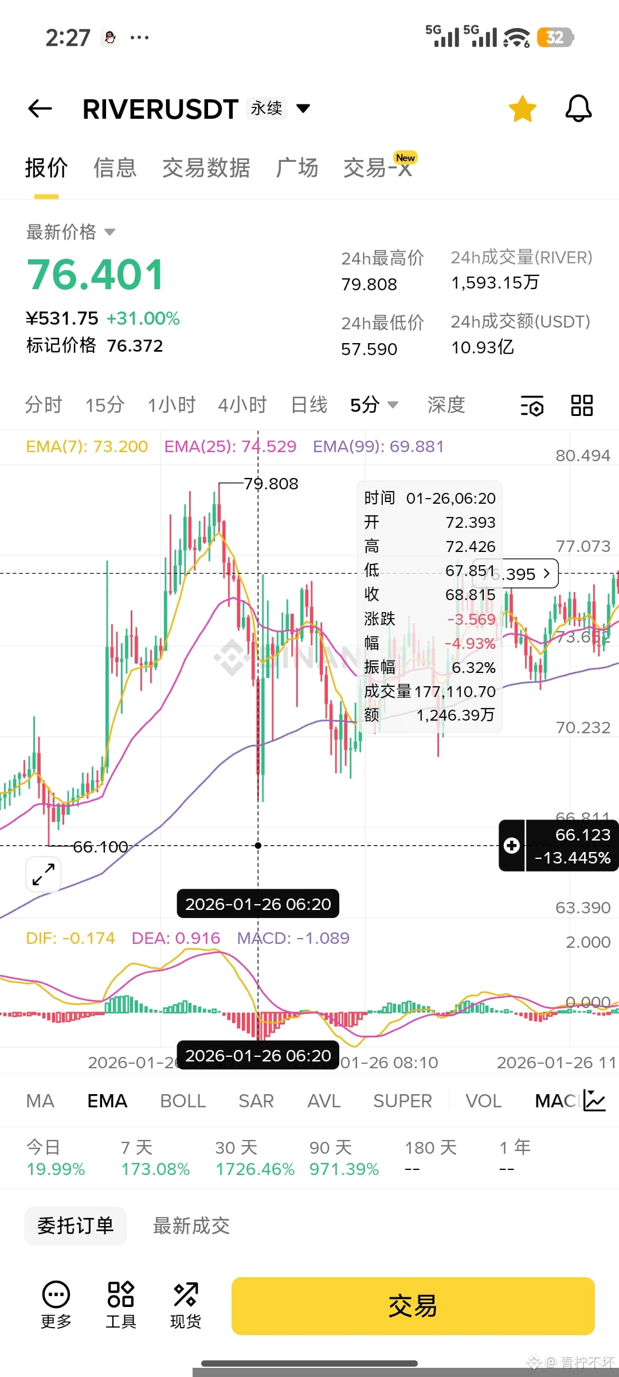Select the 委托订单 order book tab
Viewport: 619px width, 1377px height.
click(76, 1226)
